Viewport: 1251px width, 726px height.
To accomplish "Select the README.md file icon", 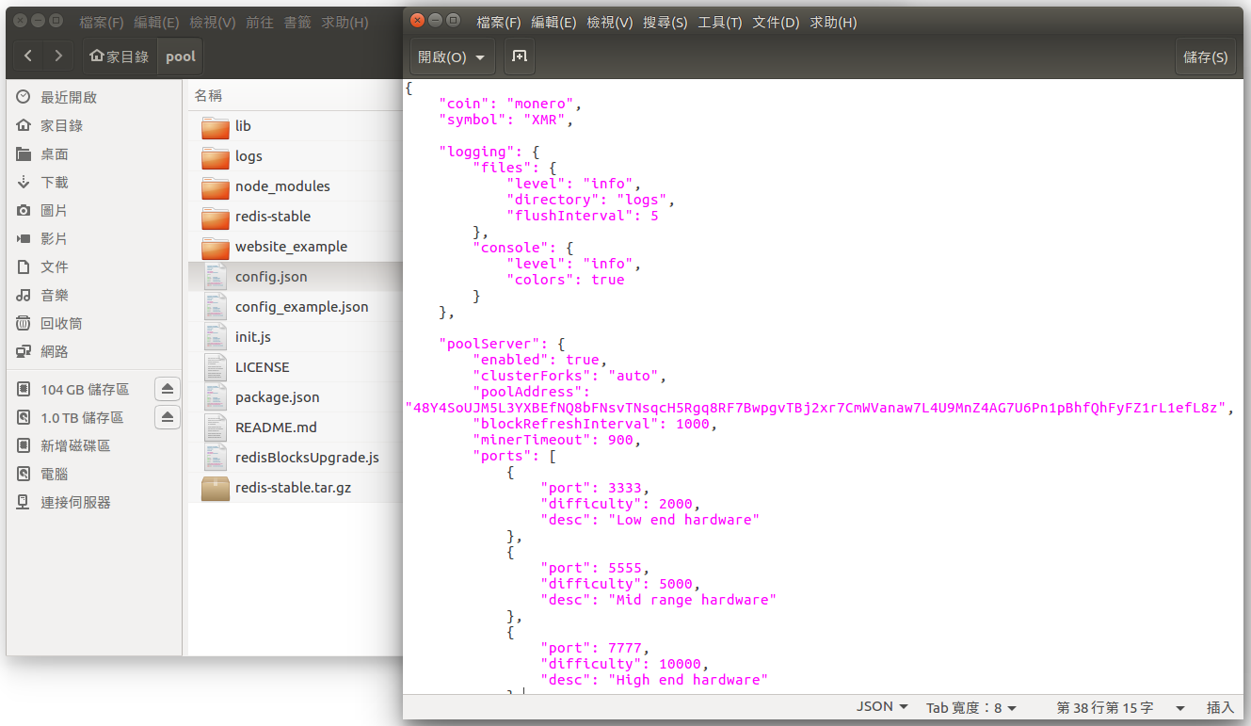I will point(216,428).
